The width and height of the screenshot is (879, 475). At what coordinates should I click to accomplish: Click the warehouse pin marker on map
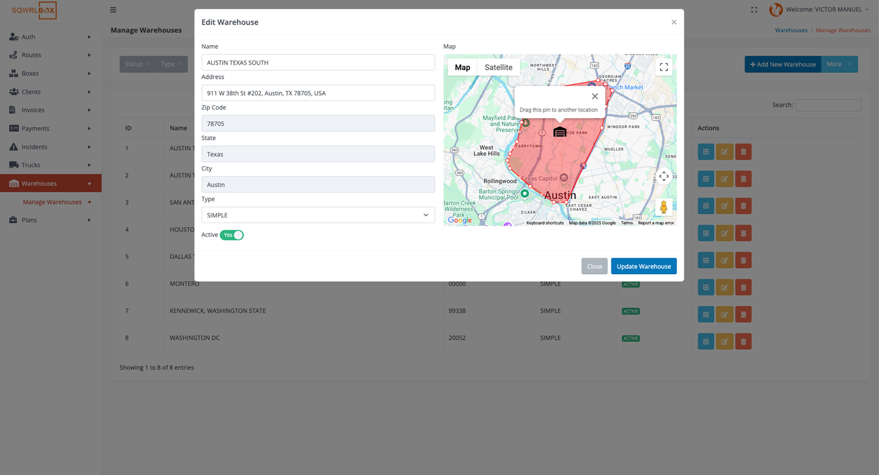pos(560,132)
